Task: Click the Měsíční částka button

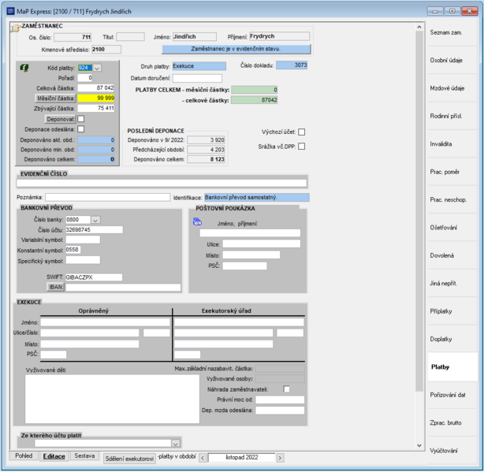Action: click(x=55, y=98)
